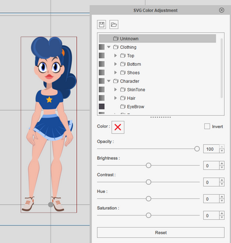Click the Hue value field
The height and width of the screenshot is (243, 231).
pos(211,199)
